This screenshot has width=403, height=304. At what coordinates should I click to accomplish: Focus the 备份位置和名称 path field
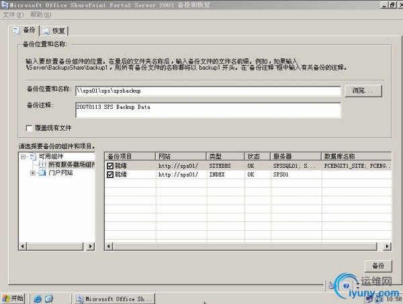click(208, 91)
